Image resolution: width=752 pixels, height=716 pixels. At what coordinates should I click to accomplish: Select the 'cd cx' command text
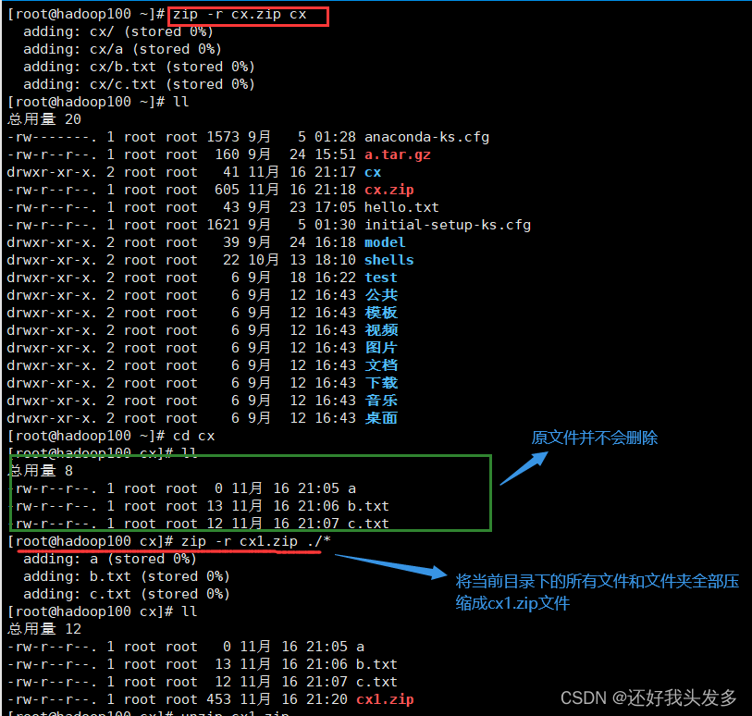193,436
